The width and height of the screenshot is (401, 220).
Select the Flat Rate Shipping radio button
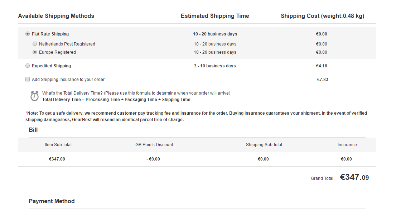tap(28, 34)
